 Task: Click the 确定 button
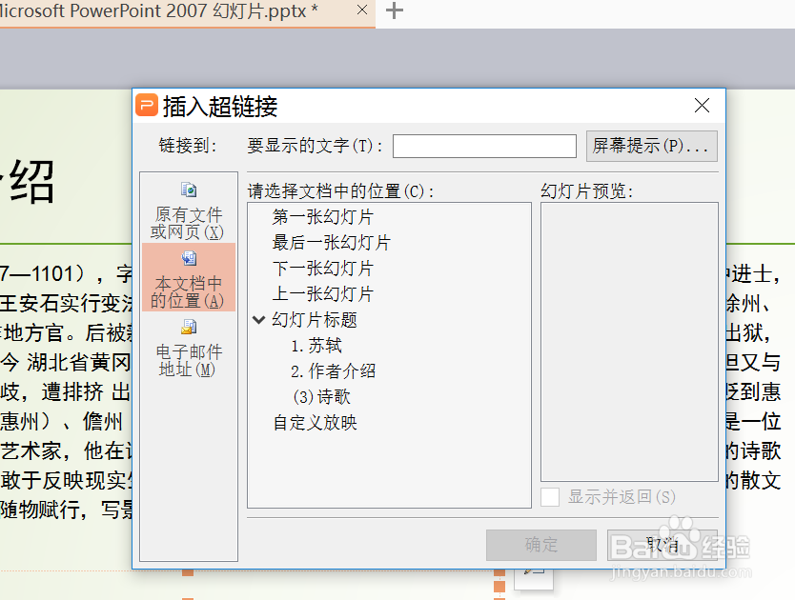point(540,544)
